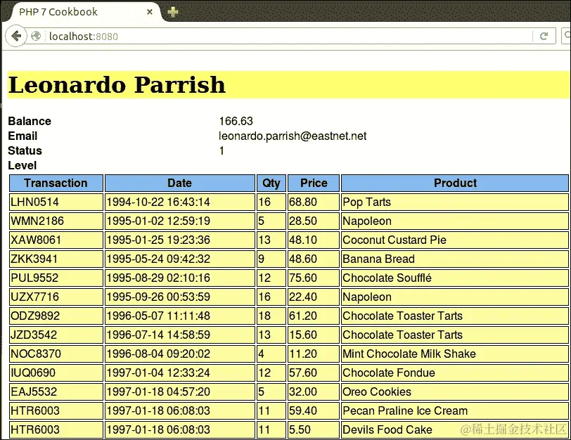Select transaction cell ODZ9892
571x440 pixels.
click(56, 316)
